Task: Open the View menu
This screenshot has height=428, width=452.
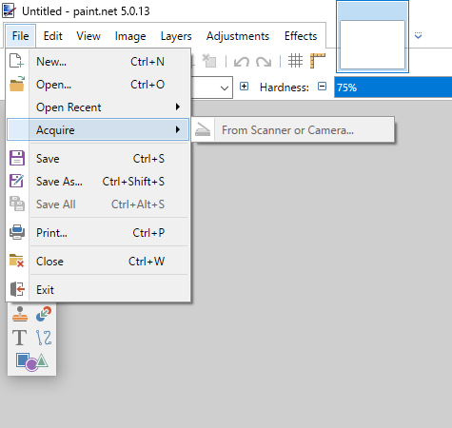Action: tap(88, 36)
